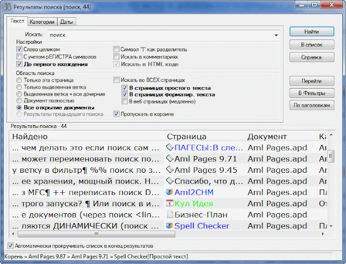Select result '… е документов (через поиск <lin…'
This screenshot has width=346, height=264.
pyautogui.click(x=85, y=215)
